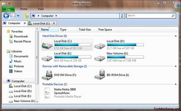This screenshot has width=181, height=111.
Task: Click the sidebar scrollbar thumb
Action: 37,58
